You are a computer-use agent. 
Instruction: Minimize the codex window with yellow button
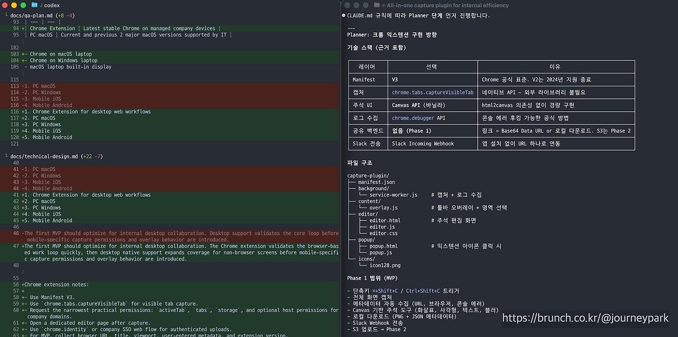pyautogui.click(x=14, y=5)
